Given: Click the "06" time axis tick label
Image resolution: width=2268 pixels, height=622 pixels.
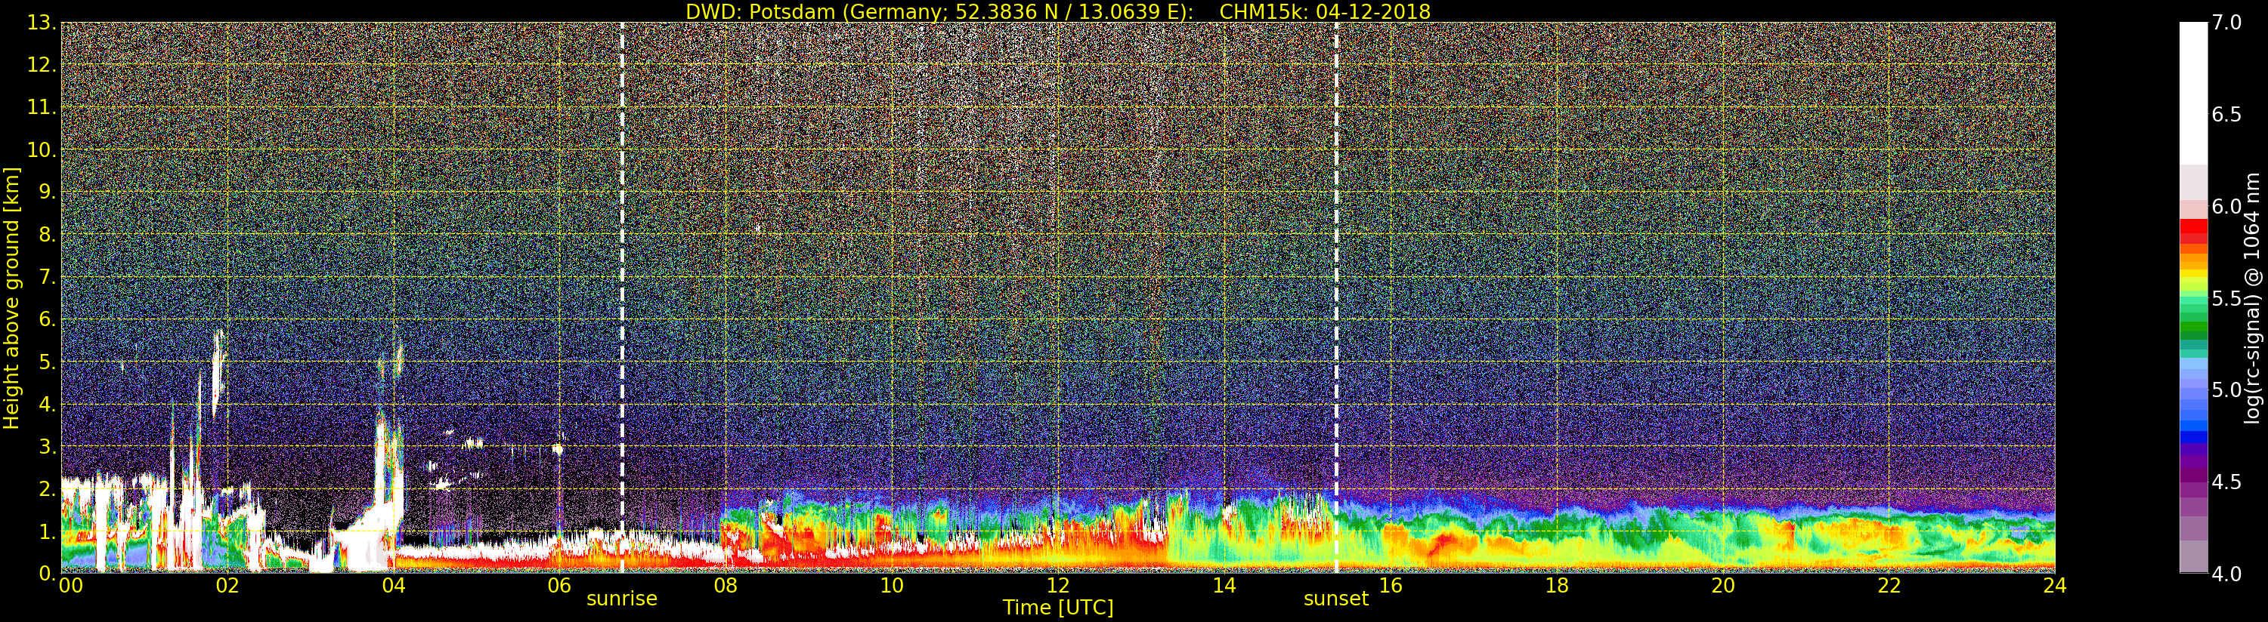Looking at the screenshot, I should click(559, 586).
